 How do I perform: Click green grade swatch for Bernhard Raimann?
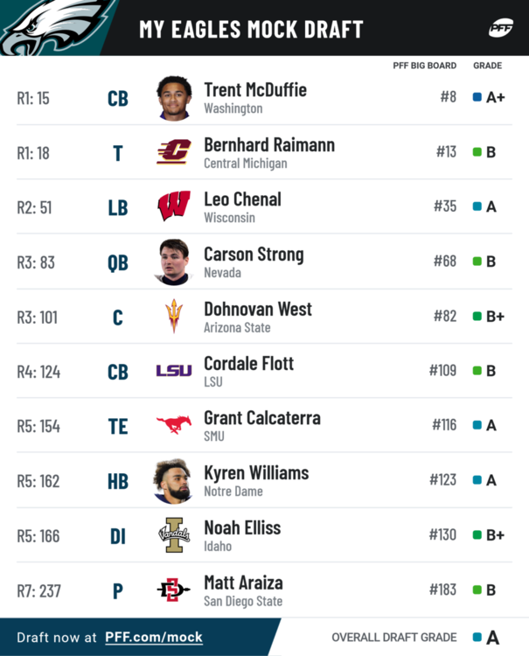point(477,152)
